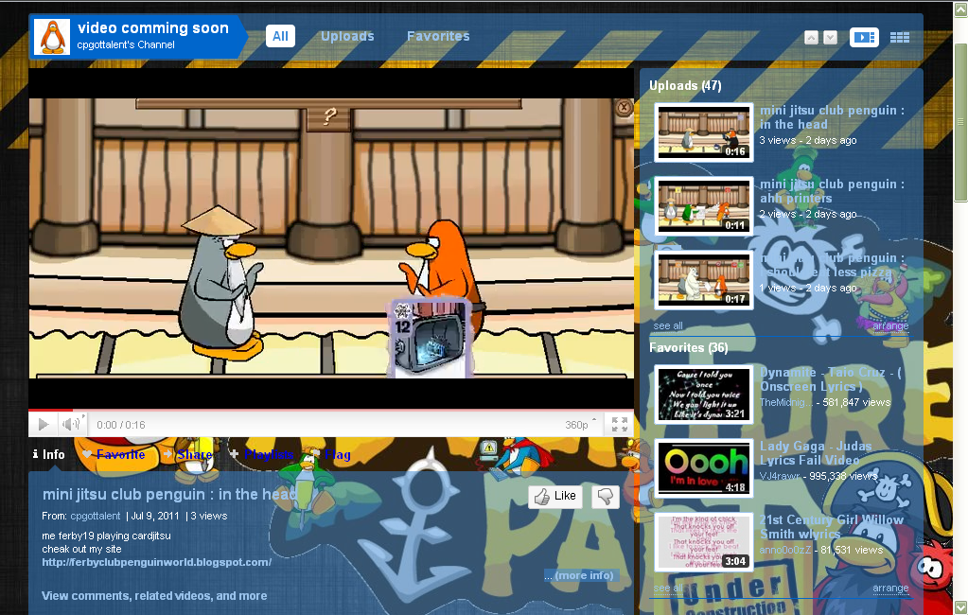The height and width of the screenshot is (615, 968).
Task: Open 'Dynamite - Taio Cruz' title link
Action: 831,379
